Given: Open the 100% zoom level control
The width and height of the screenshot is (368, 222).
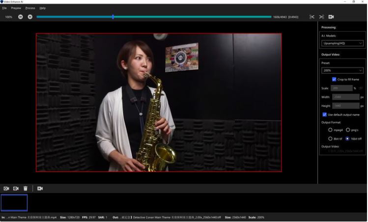Looking at the screenshot, I should click(8, 17).
